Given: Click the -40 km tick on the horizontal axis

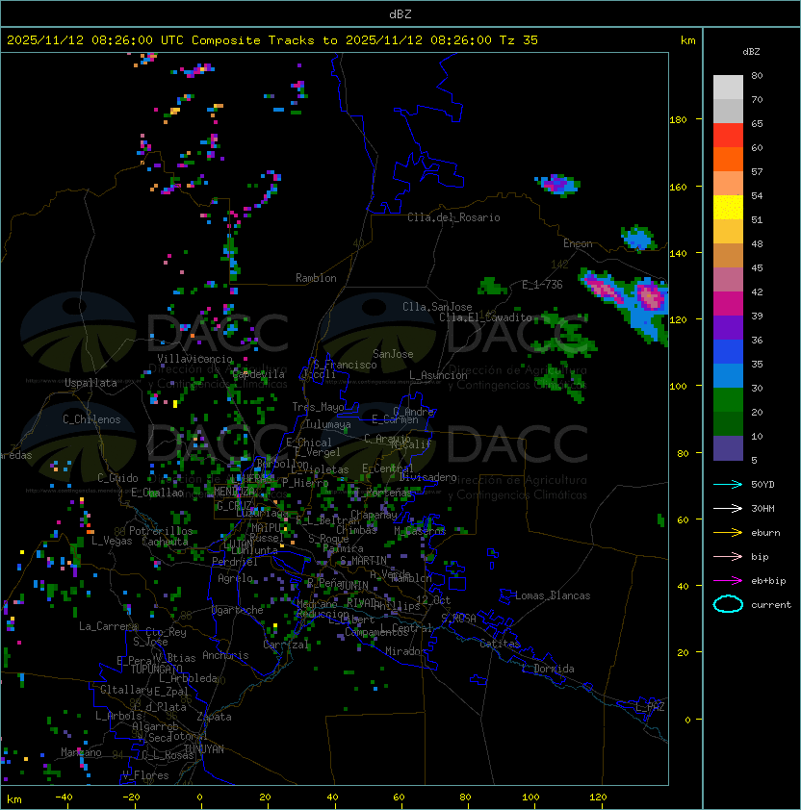Looking at the screenshot, I should 65,797.
